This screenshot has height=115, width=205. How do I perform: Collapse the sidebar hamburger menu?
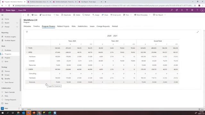(2, 15)
